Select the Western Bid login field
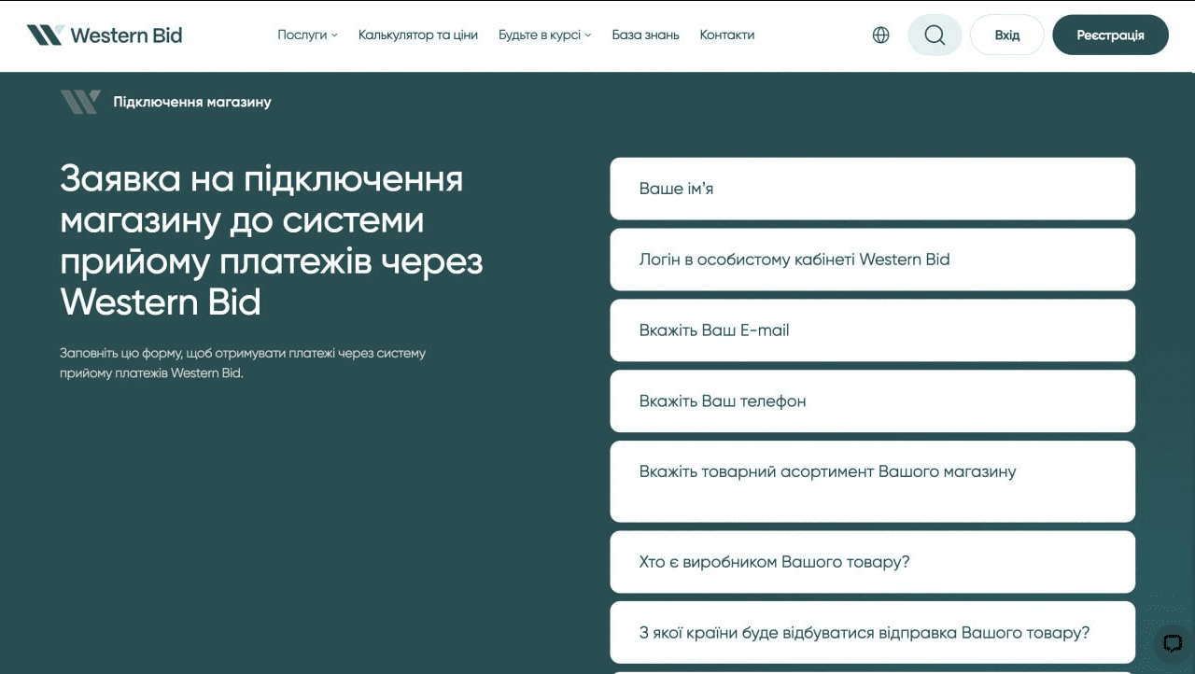The image size is (1195, 674). [872, 260]
